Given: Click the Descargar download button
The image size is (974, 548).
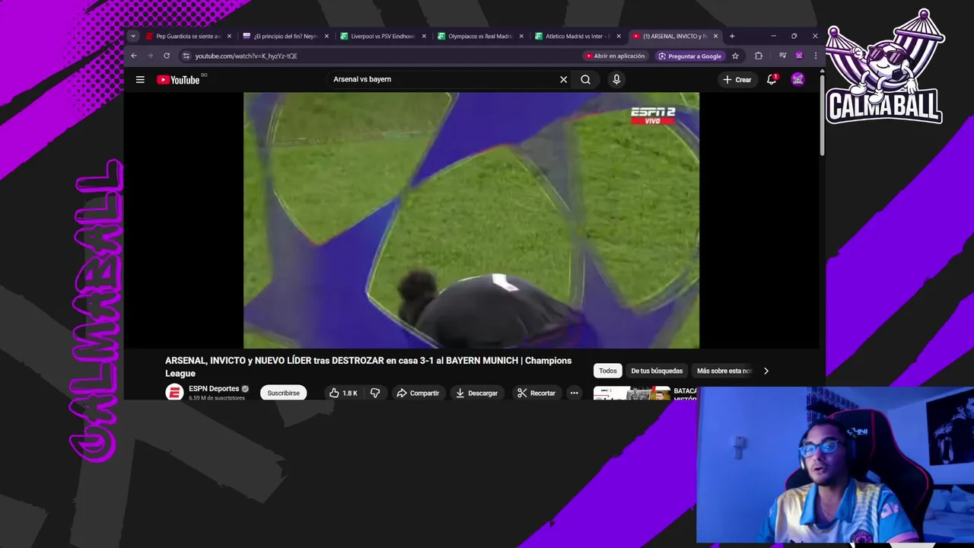Looking at the screenshot, I should (x=476, y=393).
